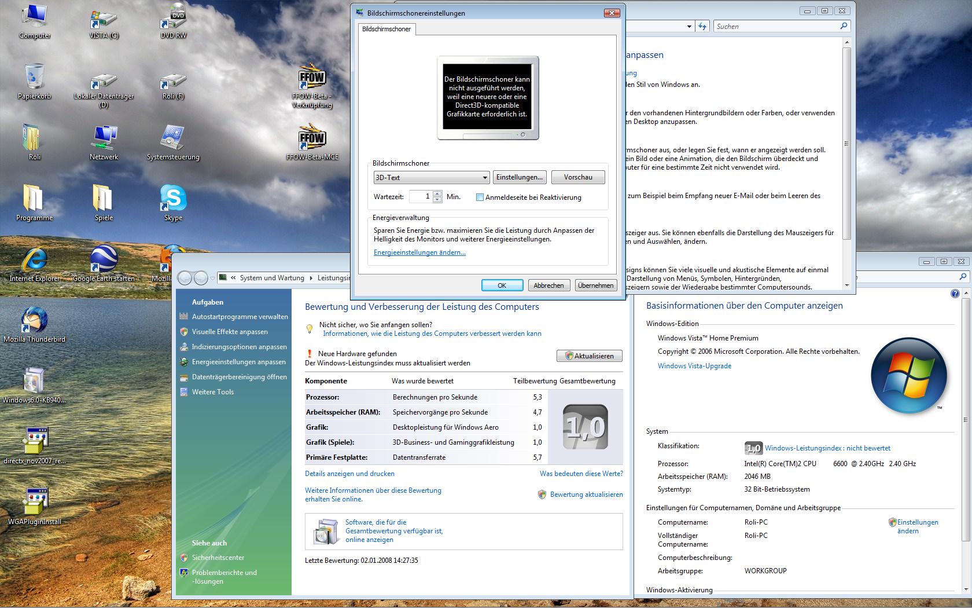Launch FFOW-Beta Verknüpfung shortcut

pos(312,86)
